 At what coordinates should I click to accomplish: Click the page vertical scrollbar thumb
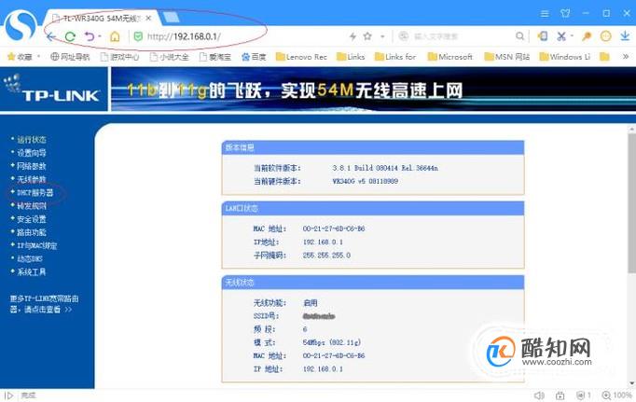tap(631, 202)
